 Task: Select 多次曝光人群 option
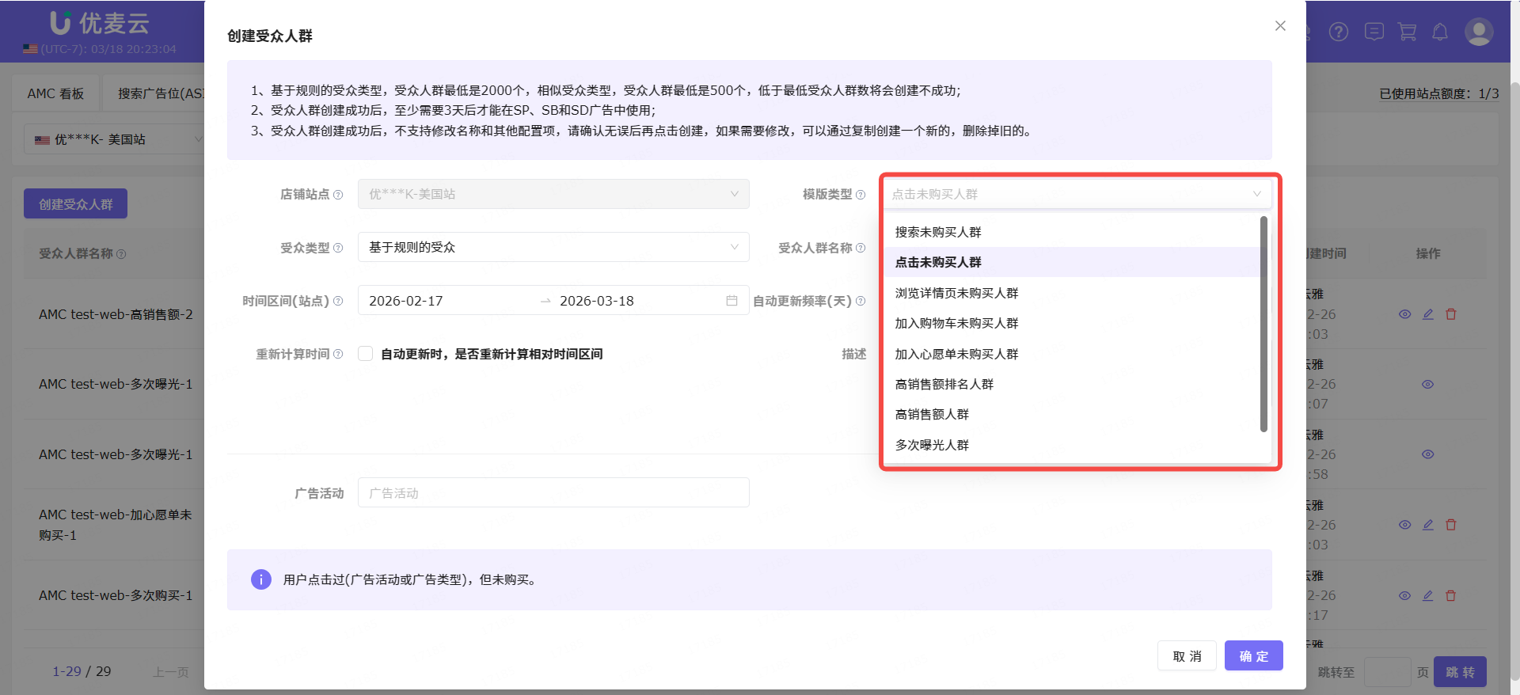1072,445
